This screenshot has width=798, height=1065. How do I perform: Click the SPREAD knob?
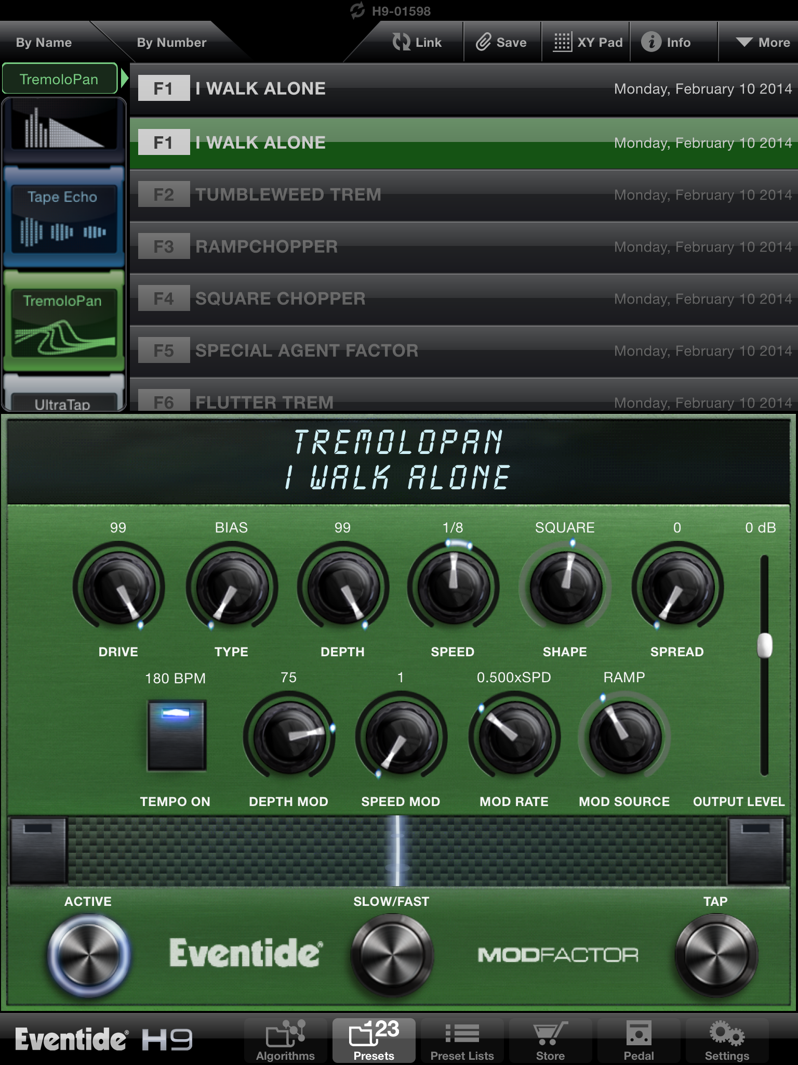point(677,588)
